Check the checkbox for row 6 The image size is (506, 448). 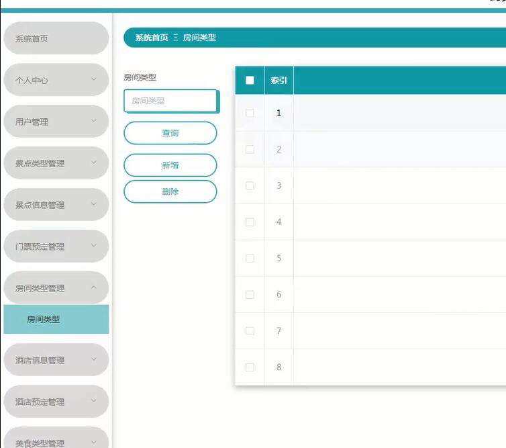[250, 295]
